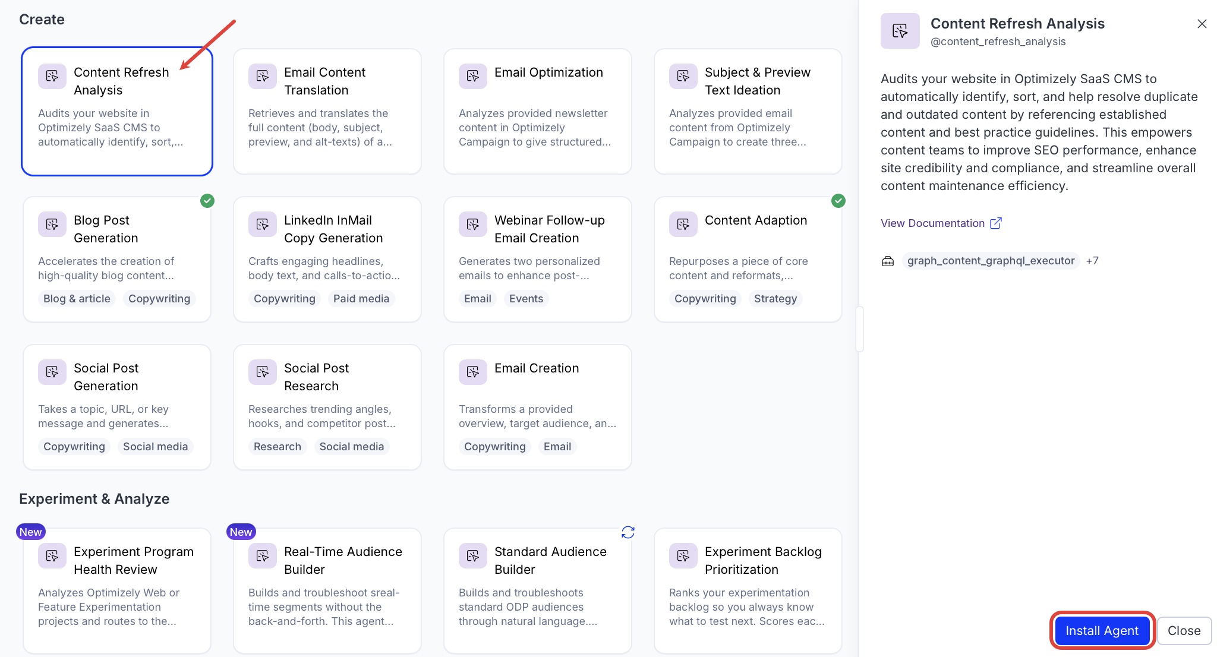Viewport: 1217px width, 657px height.
Task: Click the Social Post Research agent icon
Action: [262, 372]
